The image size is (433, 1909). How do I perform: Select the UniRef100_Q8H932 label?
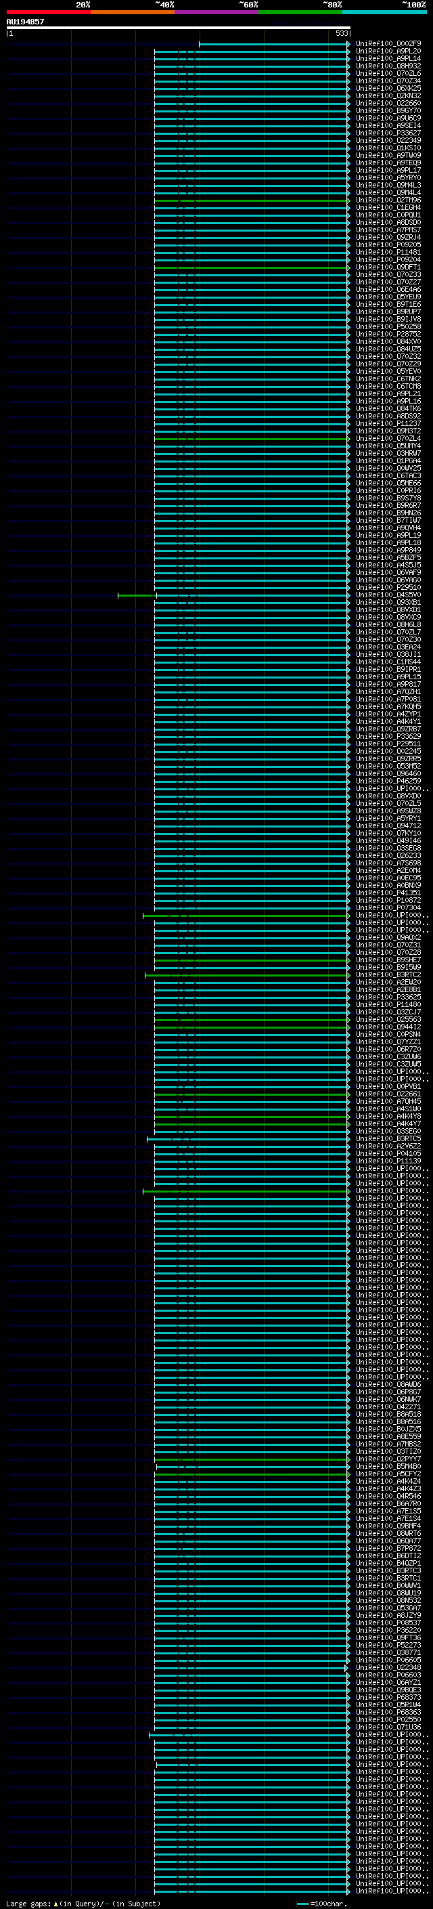(x=388, y=66)
